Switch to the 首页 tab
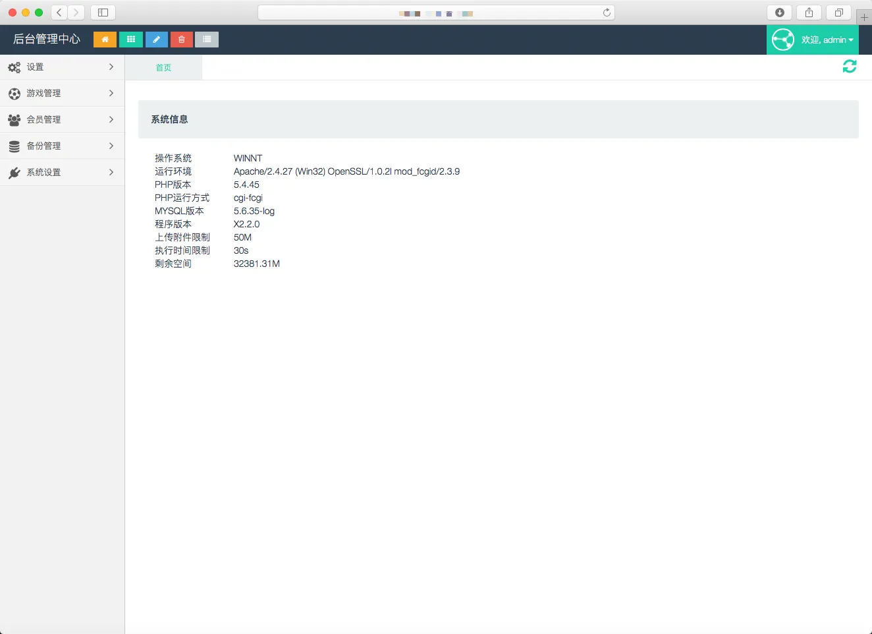Screen dimensions: 872x634 pyautogui.click(x=163, y=68)
